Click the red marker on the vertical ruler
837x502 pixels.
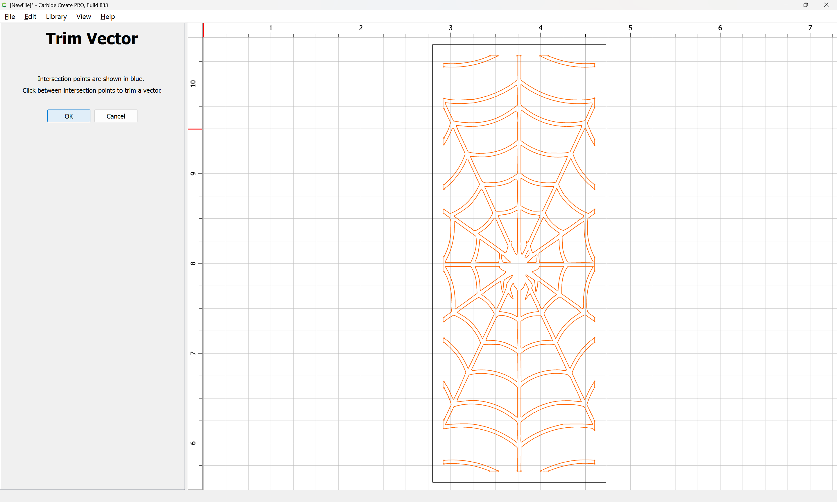[195, 129]
